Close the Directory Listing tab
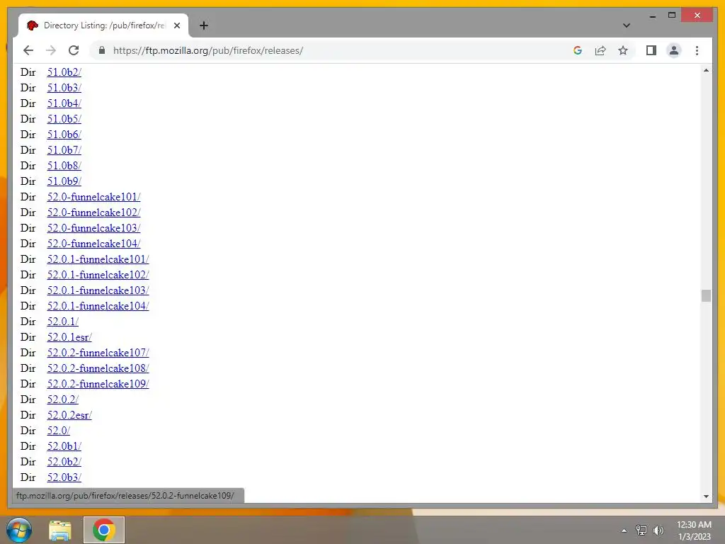The image size is (725, 544). [x=176, y=25]
